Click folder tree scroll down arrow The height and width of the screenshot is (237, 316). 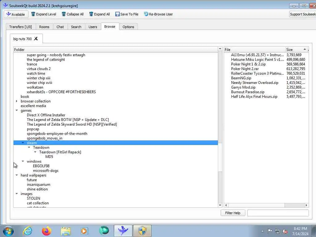[220, 205]
